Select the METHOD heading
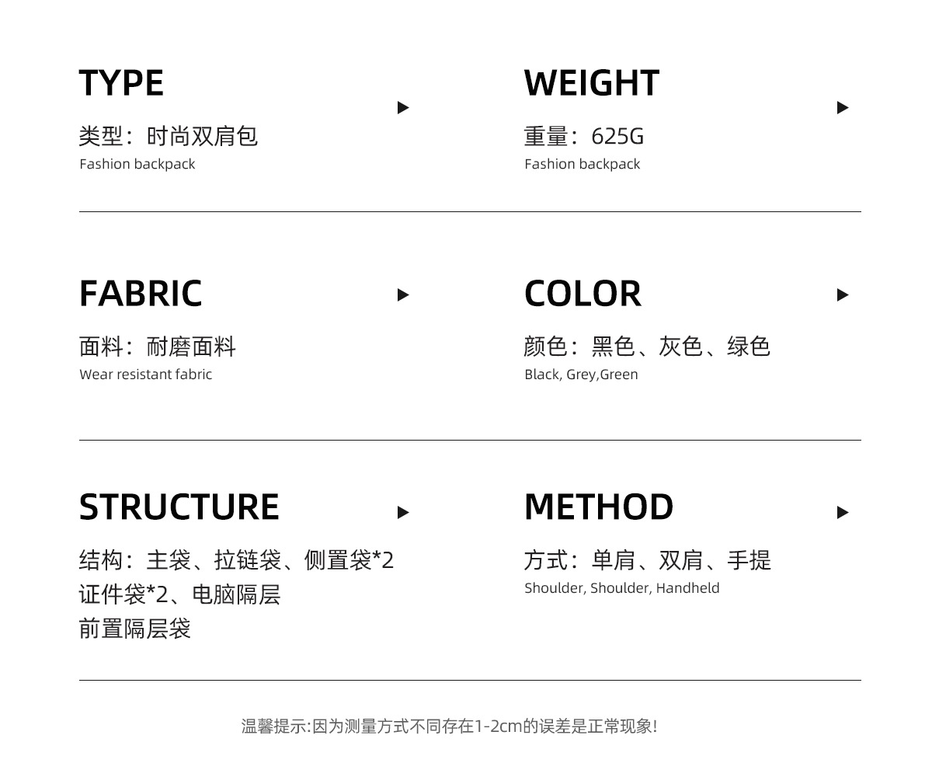The height and width of the screenshot is (777, 932). (x=599, y=507)
